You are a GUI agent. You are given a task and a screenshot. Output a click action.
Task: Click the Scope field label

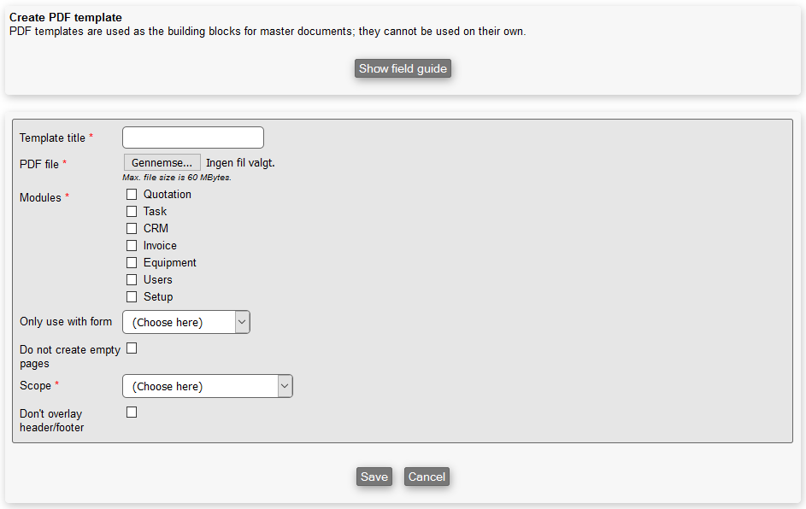tap(36, 386)
